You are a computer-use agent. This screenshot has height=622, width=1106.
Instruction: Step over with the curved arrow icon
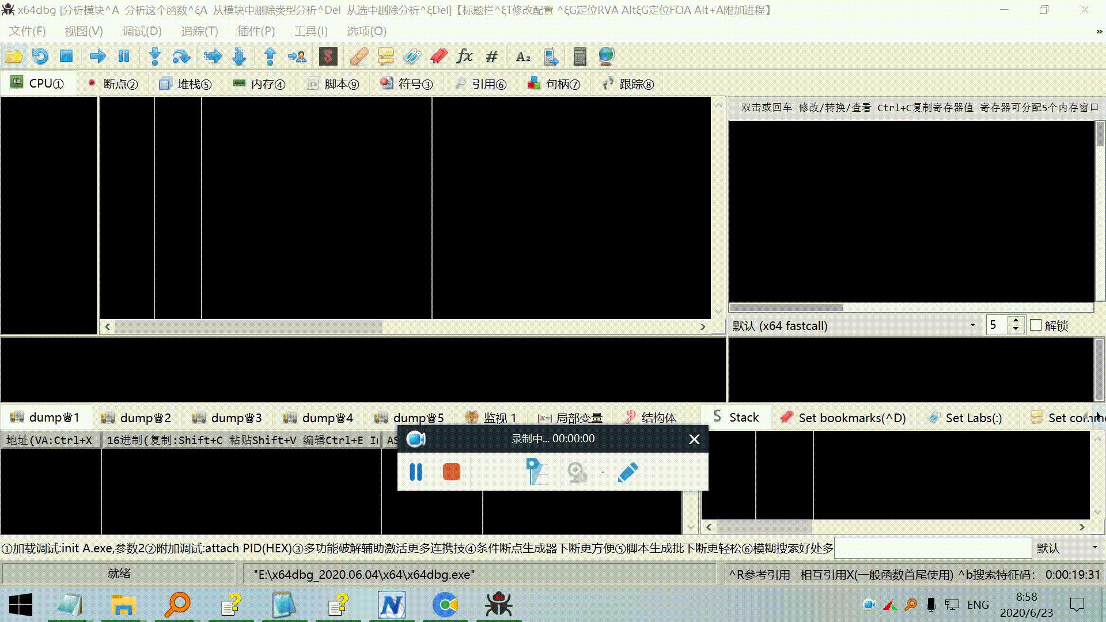click(181, 56)
